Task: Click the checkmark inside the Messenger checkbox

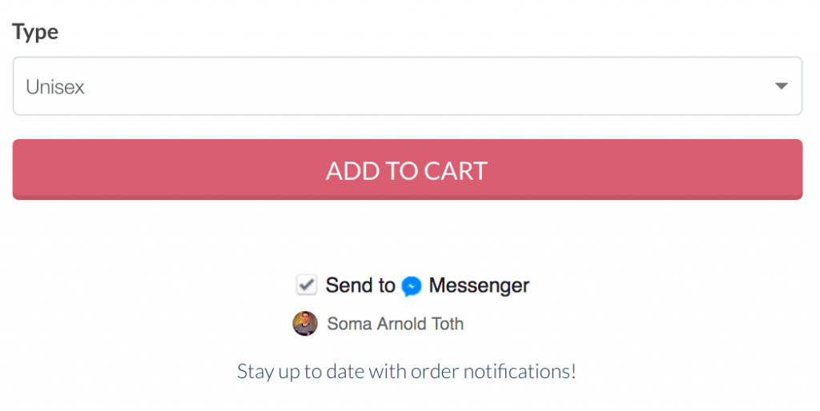Action: point(307,285)
